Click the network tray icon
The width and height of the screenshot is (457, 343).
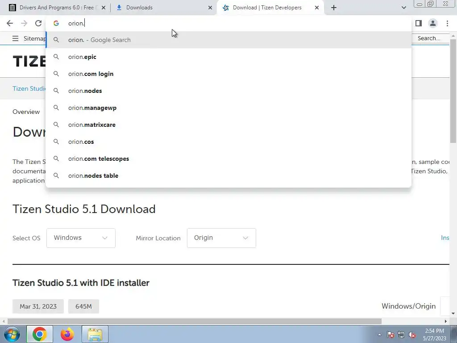(401, 335)
